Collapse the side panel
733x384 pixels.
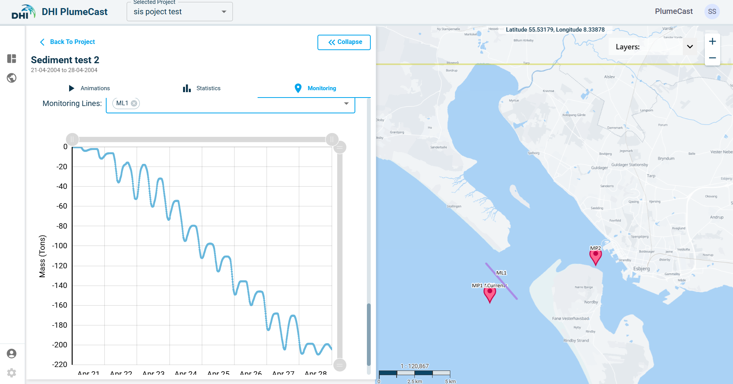point(344,42)
